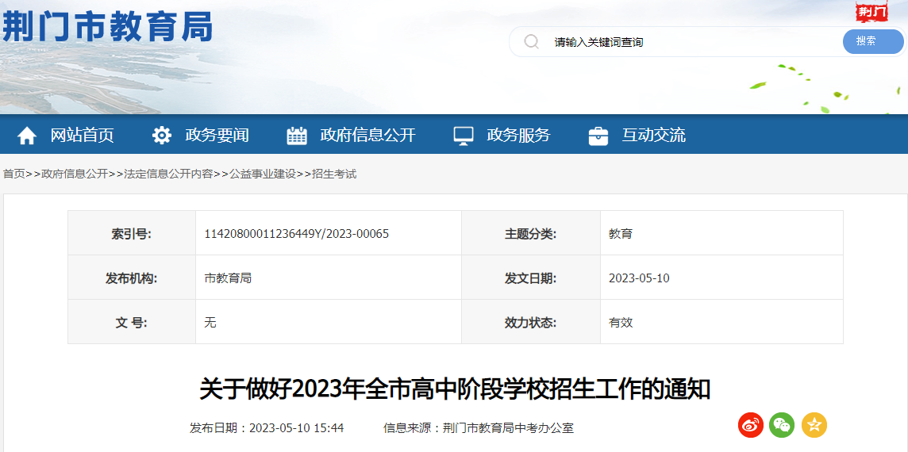The width and height of the screenshot is (908, 452).
Task: Click the 2023-05-10 date value in the table
Action: tap(639, 278)
